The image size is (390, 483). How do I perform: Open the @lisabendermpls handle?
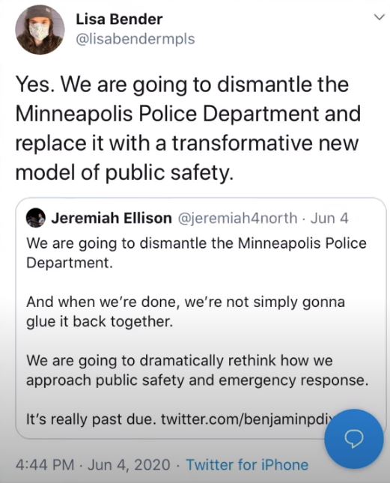pos(135,39)
